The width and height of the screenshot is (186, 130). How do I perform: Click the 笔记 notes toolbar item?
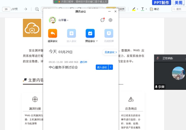click(x=155, y=9)
